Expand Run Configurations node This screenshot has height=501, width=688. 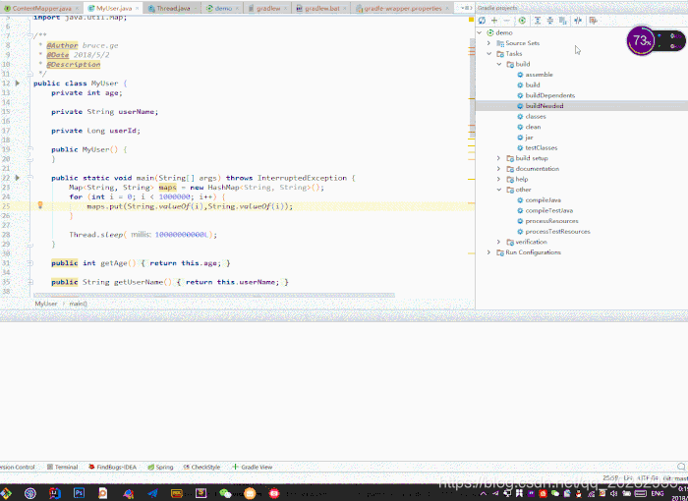pos(488,252)
